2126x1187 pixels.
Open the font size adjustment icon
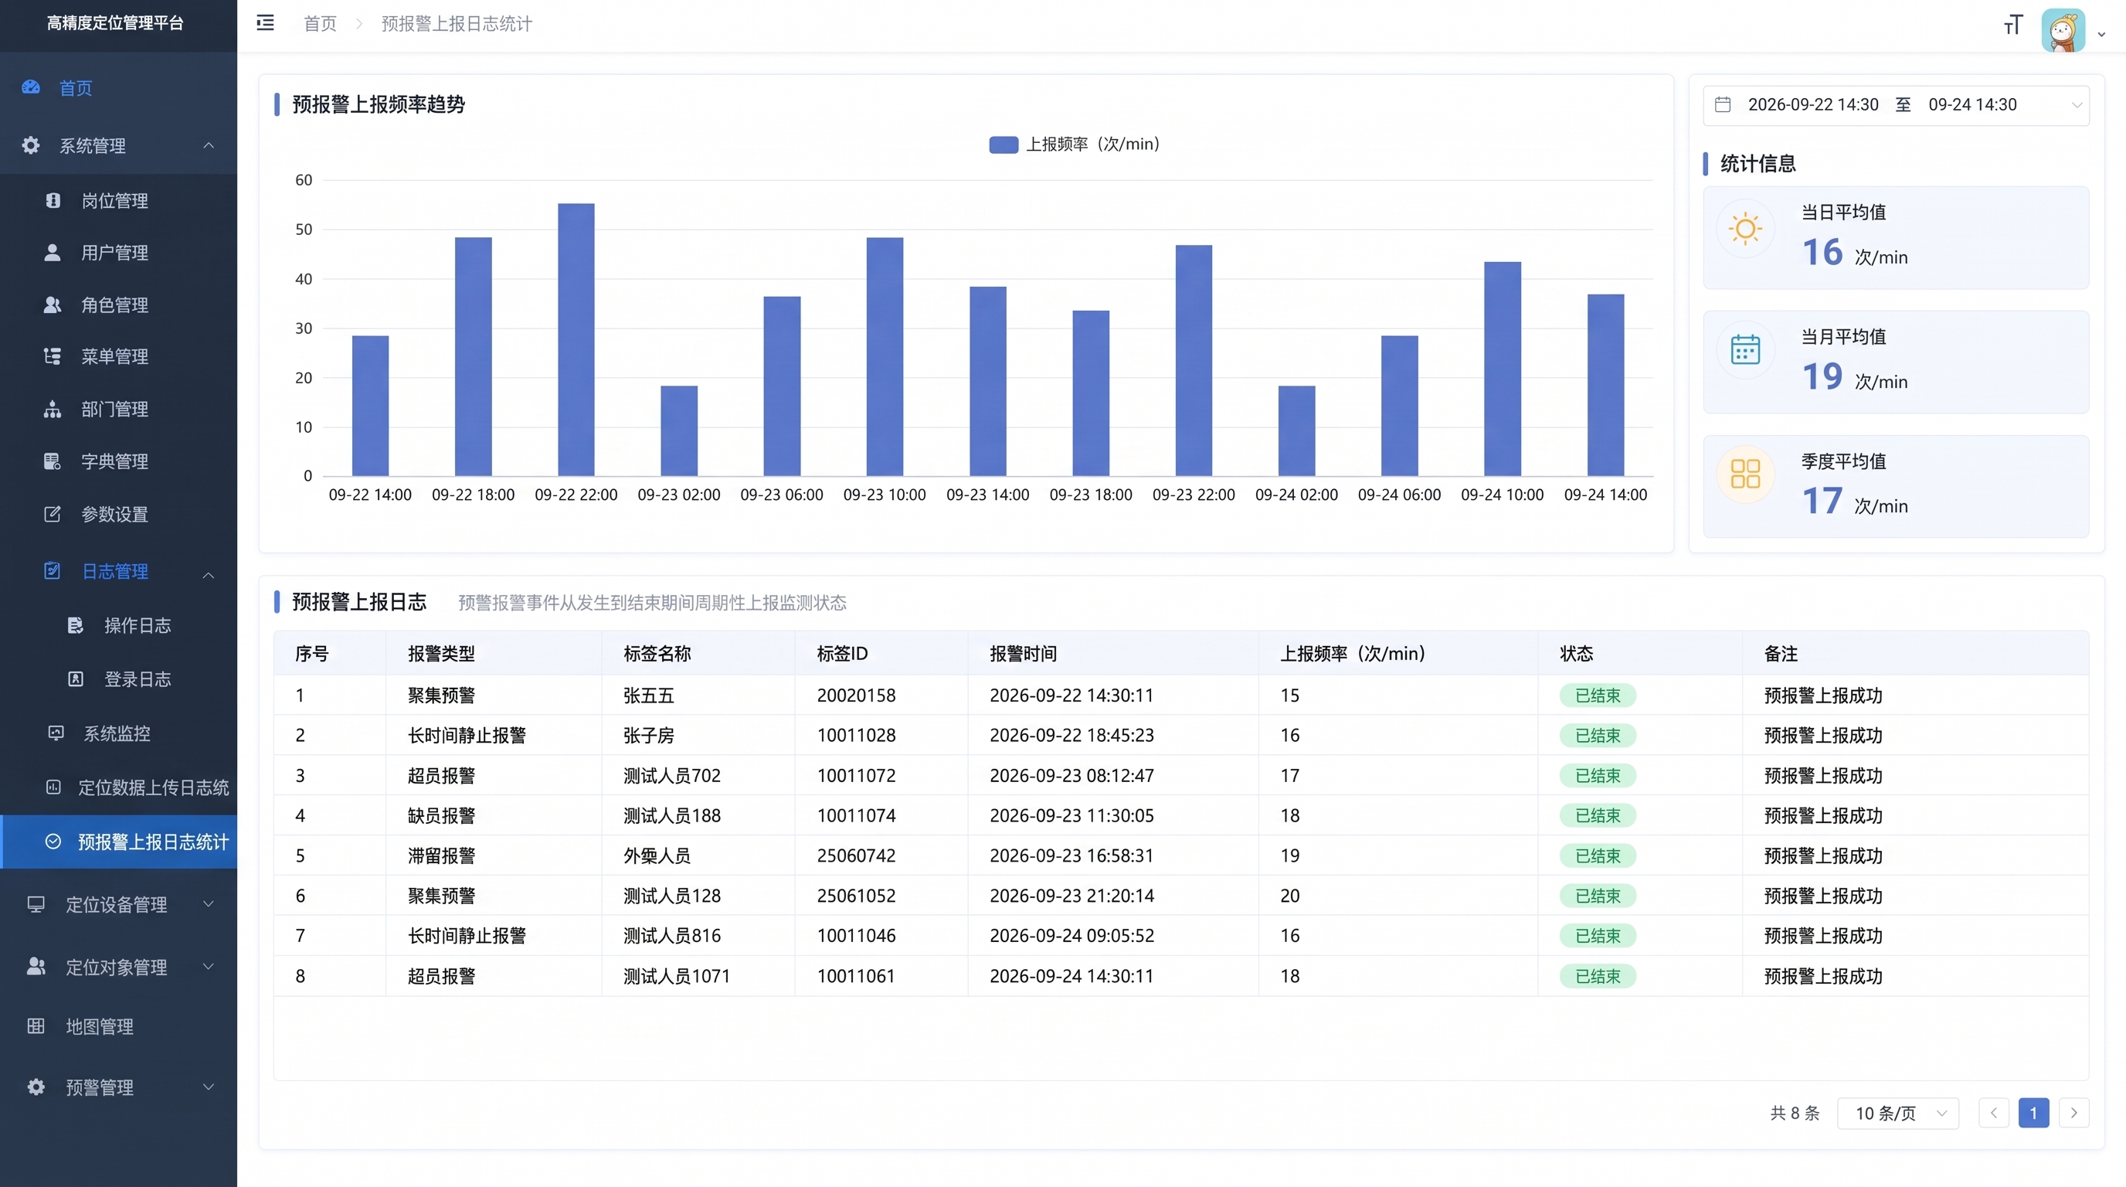[x=2012, y=25]
